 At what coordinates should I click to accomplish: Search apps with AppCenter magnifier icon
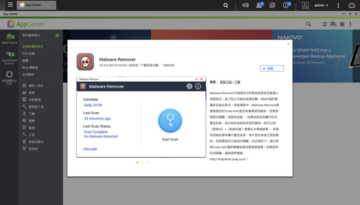tap(308, 24)
